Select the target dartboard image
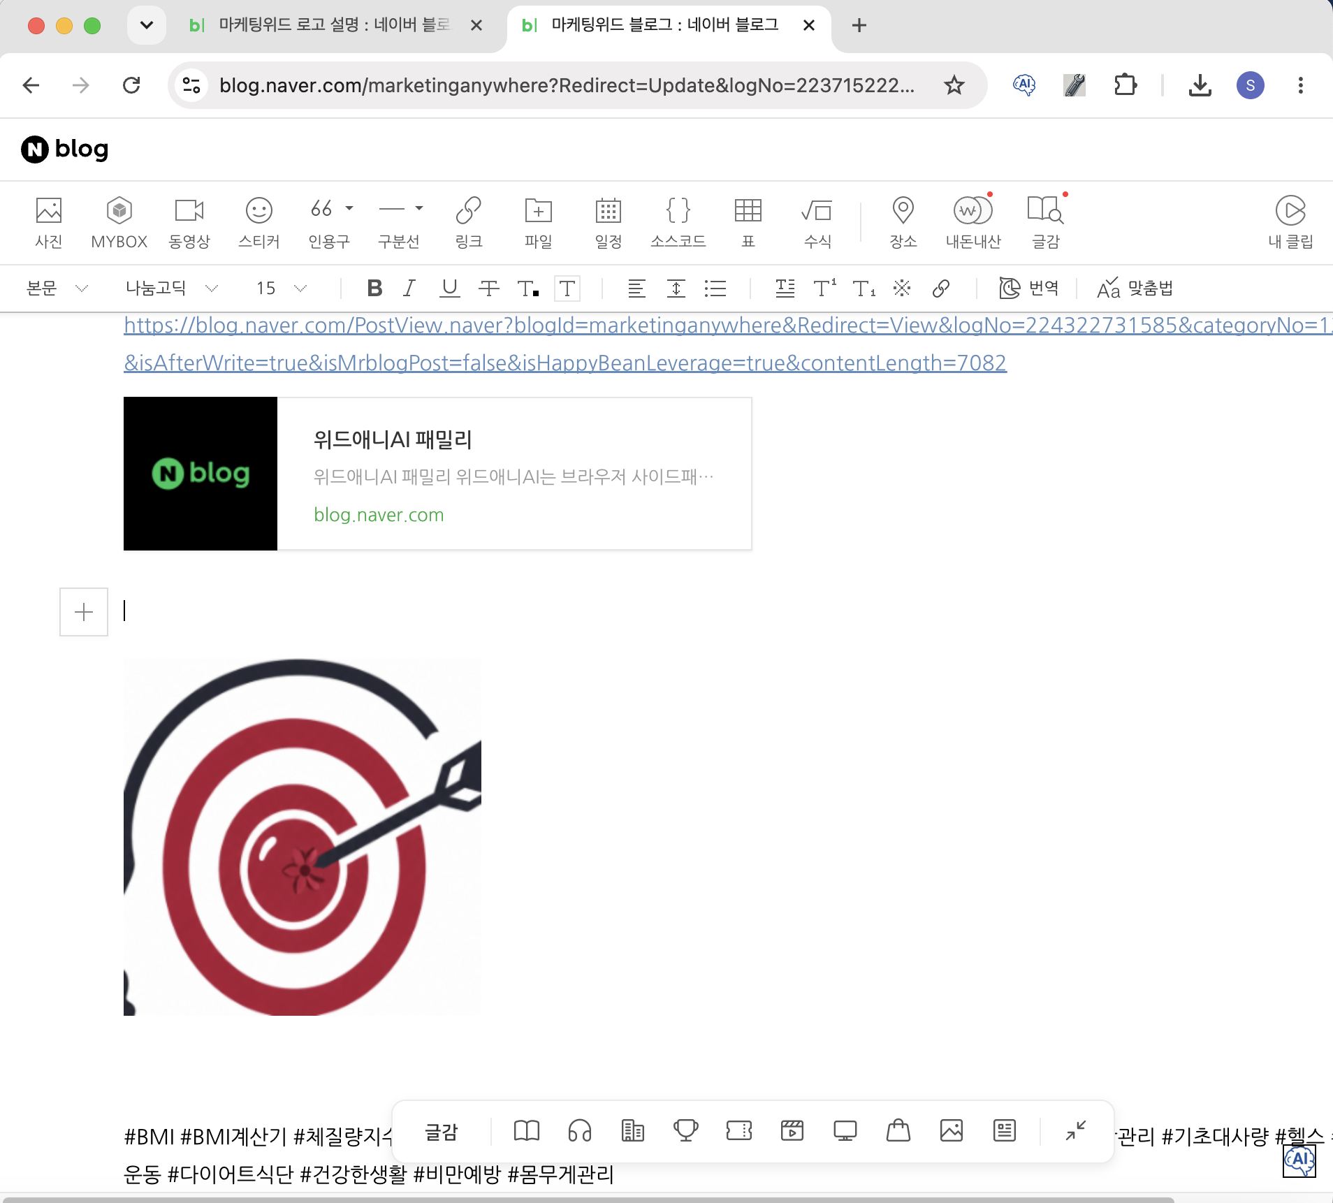The height and width of the screenshot is (1203, 1333). pos(303,837)
